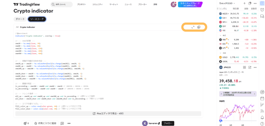Open the ブローカー menu
The width and height of the screenshot is (265, 126).
[x=143, y=4]
